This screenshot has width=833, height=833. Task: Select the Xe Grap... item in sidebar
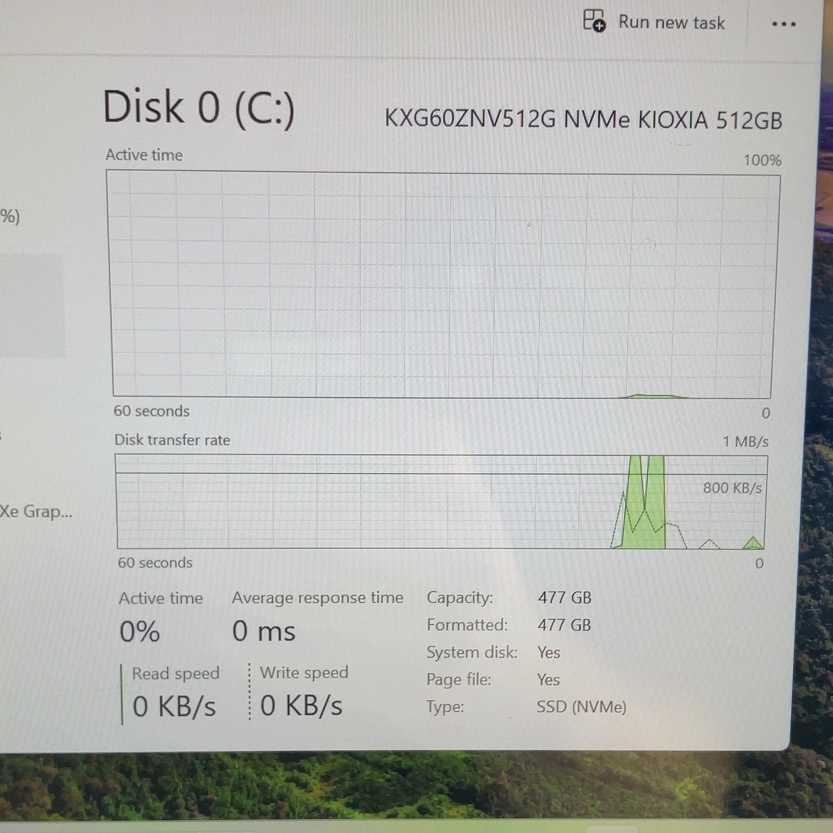(36, 511)
